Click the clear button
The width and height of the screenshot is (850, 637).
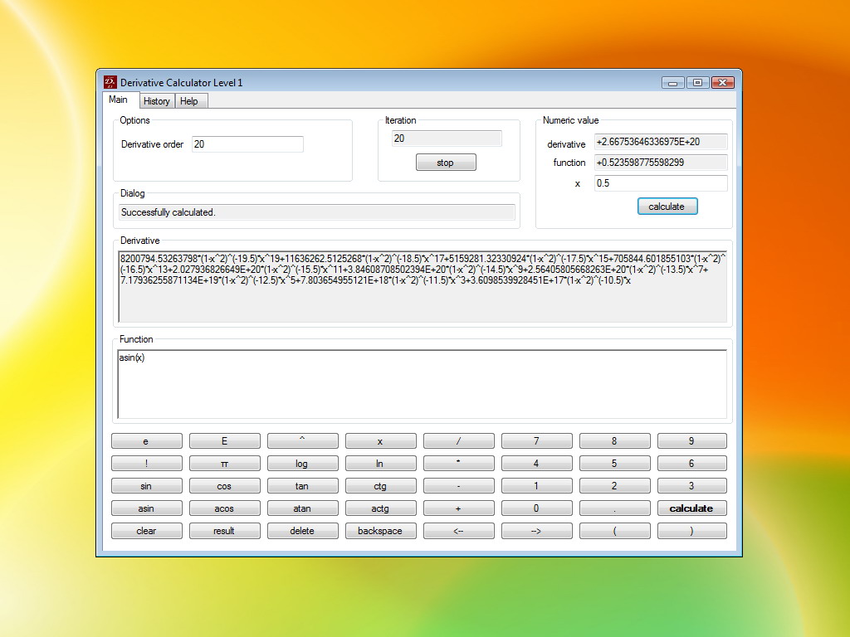tap(146, 531)
